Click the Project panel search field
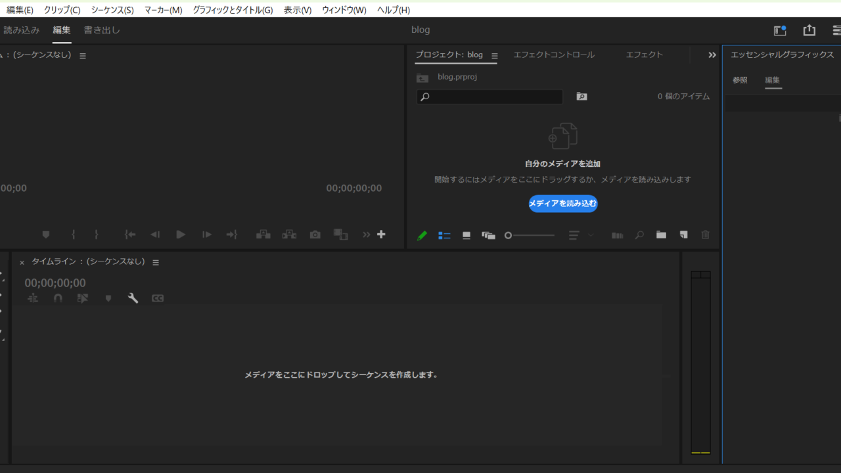The image size is (841, 473). pyautogui.click(x=489, y=97)
